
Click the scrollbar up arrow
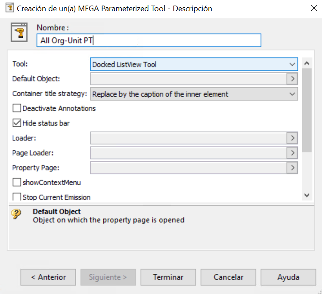[307, 63]
